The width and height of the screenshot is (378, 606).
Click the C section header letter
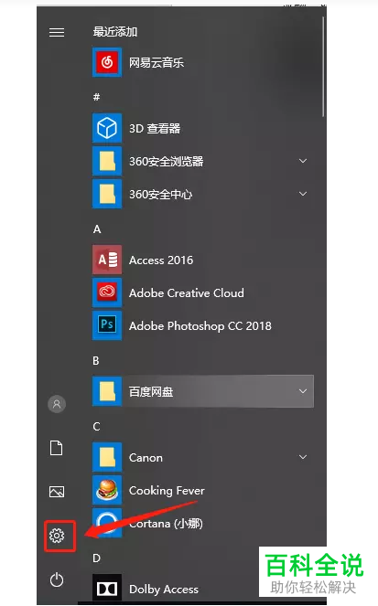96,426
